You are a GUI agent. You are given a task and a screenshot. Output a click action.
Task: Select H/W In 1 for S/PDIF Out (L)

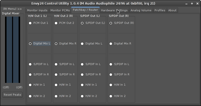click(82, 85)
